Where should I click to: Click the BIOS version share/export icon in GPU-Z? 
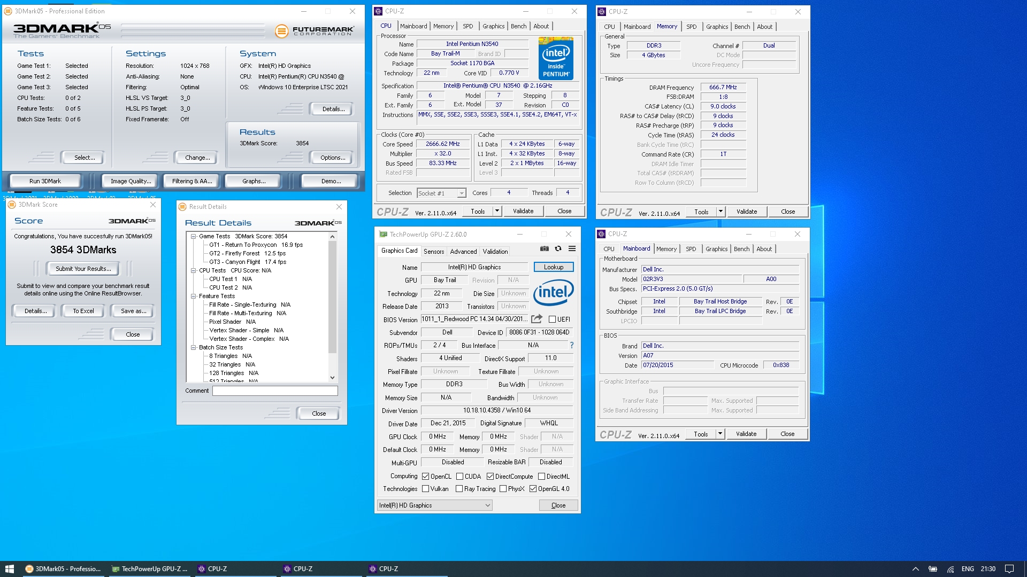coord(537,319)
